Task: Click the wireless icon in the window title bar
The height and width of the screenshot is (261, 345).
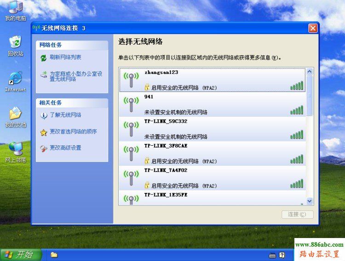Action: pos(36,28)
